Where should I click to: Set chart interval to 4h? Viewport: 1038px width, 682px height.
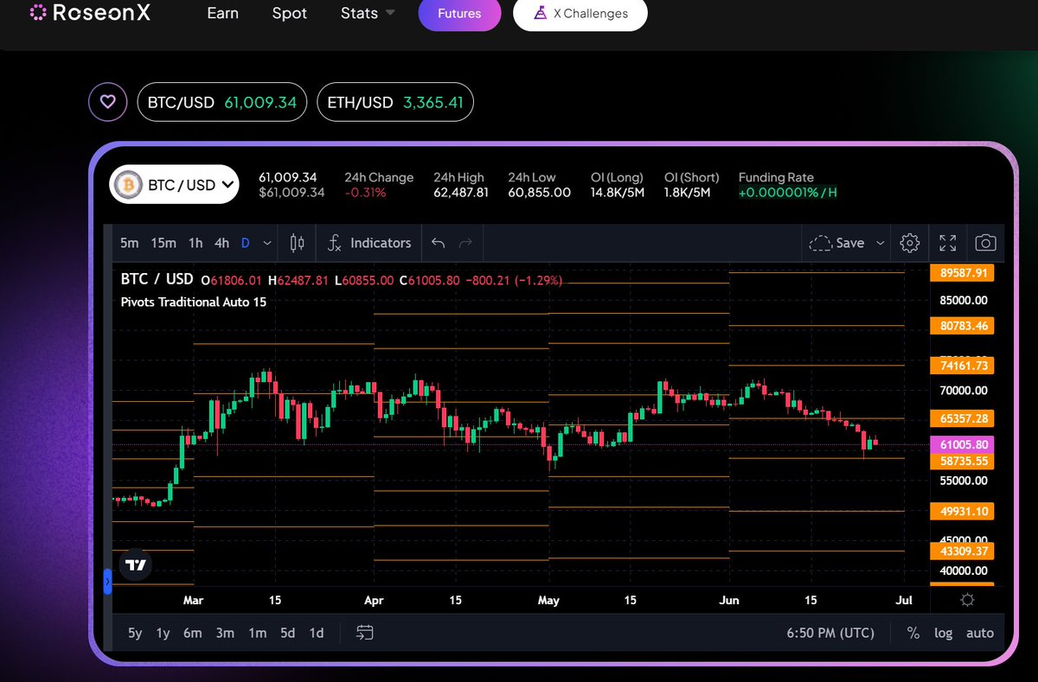[222, 243]
